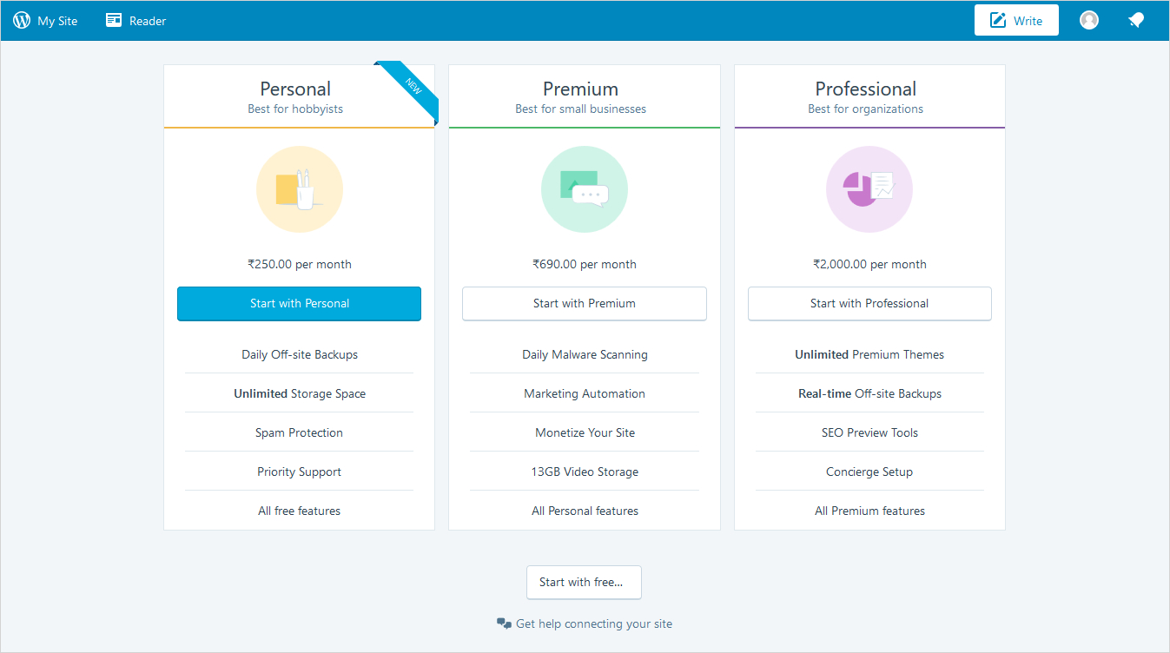Select Start with Professional plan
This screenshot has width=1170, height=653.
(869, 304)
